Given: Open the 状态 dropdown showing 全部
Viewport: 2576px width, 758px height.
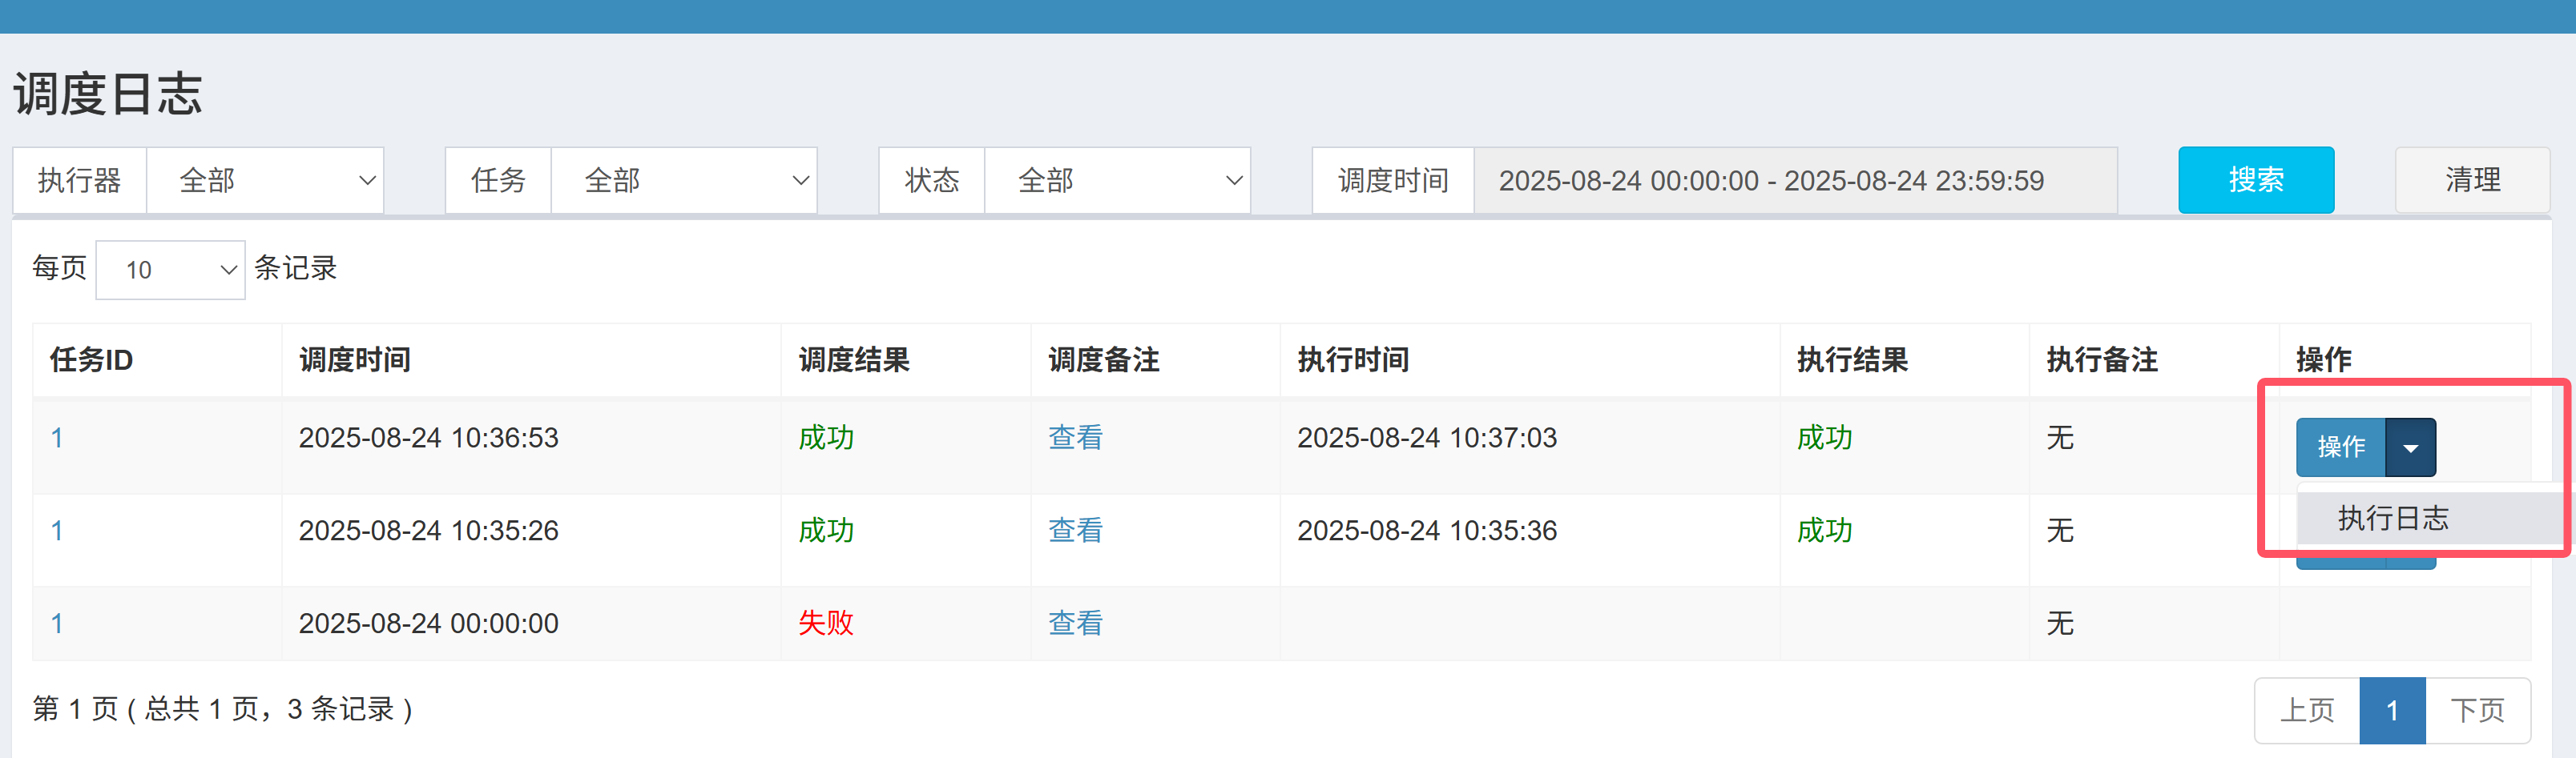Looking at the screenshot, I should pyautogui.click(x=1117, y=181).
